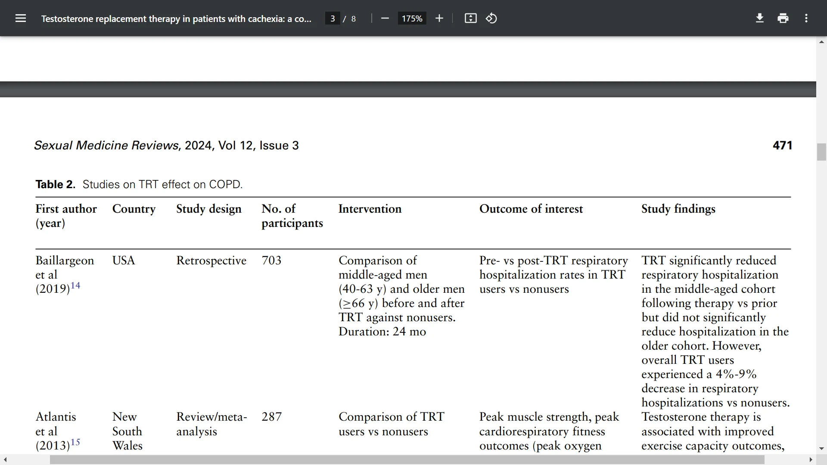
Task: Click the 'Country' column header
Action: (134, 209)
